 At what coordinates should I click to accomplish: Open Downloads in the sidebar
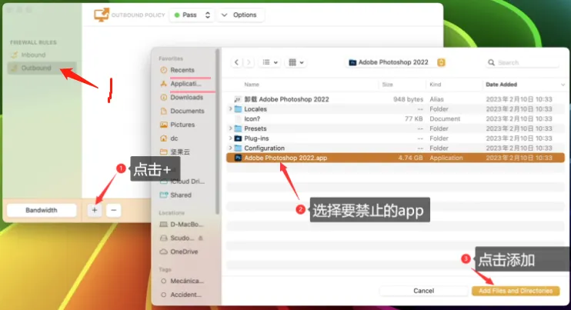pos(186,98)
